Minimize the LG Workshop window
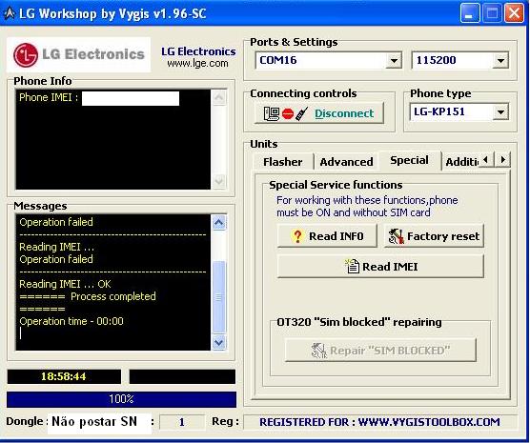 [x=469, y=13]
